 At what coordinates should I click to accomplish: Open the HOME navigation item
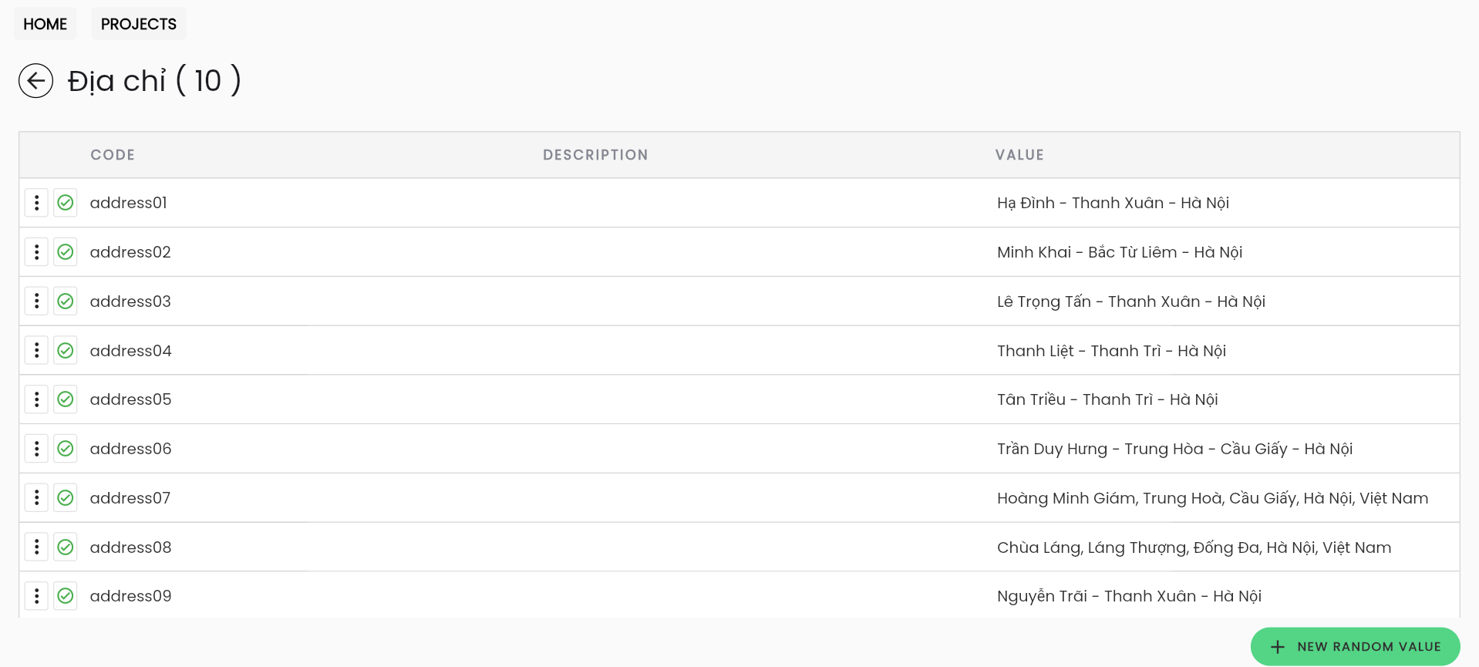45,24
